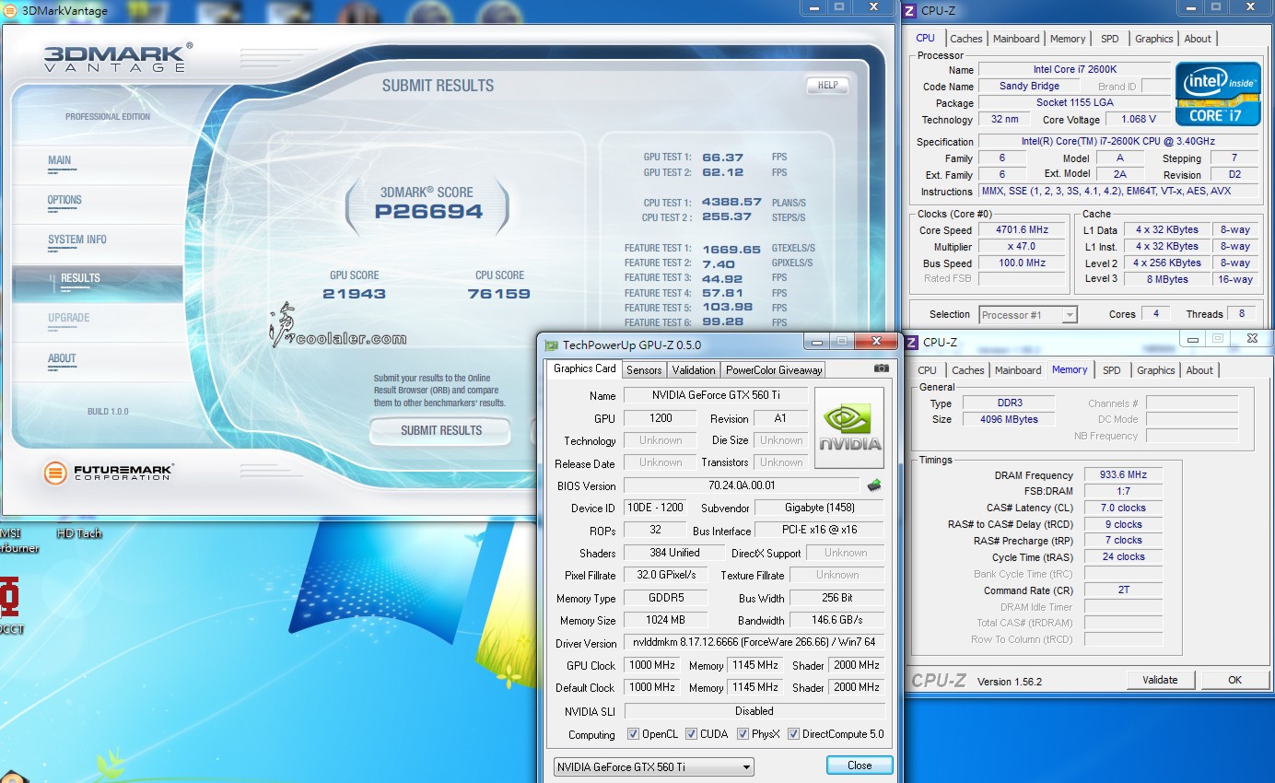Image resolution: width=1275 pixels, height=783 pixels.
Task: Toggle the DirectCompute 5.0 checkbox
Action: click(x=793, y=734)
